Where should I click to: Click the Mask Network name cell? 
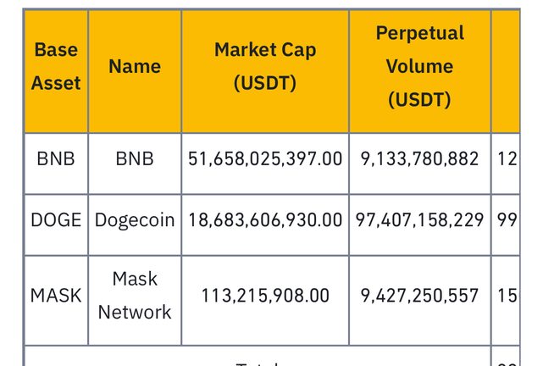[135, 296]
